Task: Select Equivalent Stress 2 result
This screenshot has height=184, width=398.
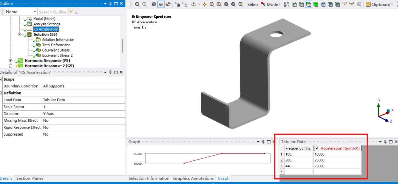Action: (x=57, y=55)
